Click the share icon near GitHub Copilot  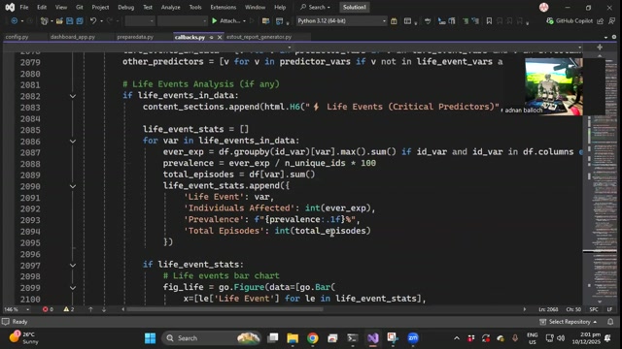(x=601, y=21)
